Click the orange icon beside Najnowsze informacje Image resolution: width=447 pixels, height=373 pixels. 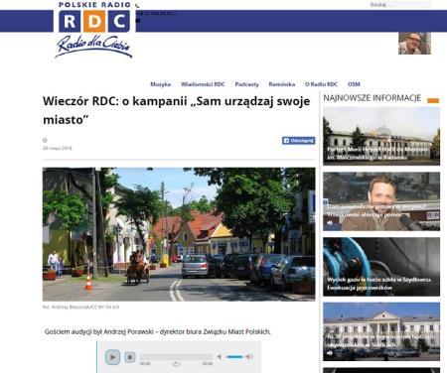click(x=433, y=100)
